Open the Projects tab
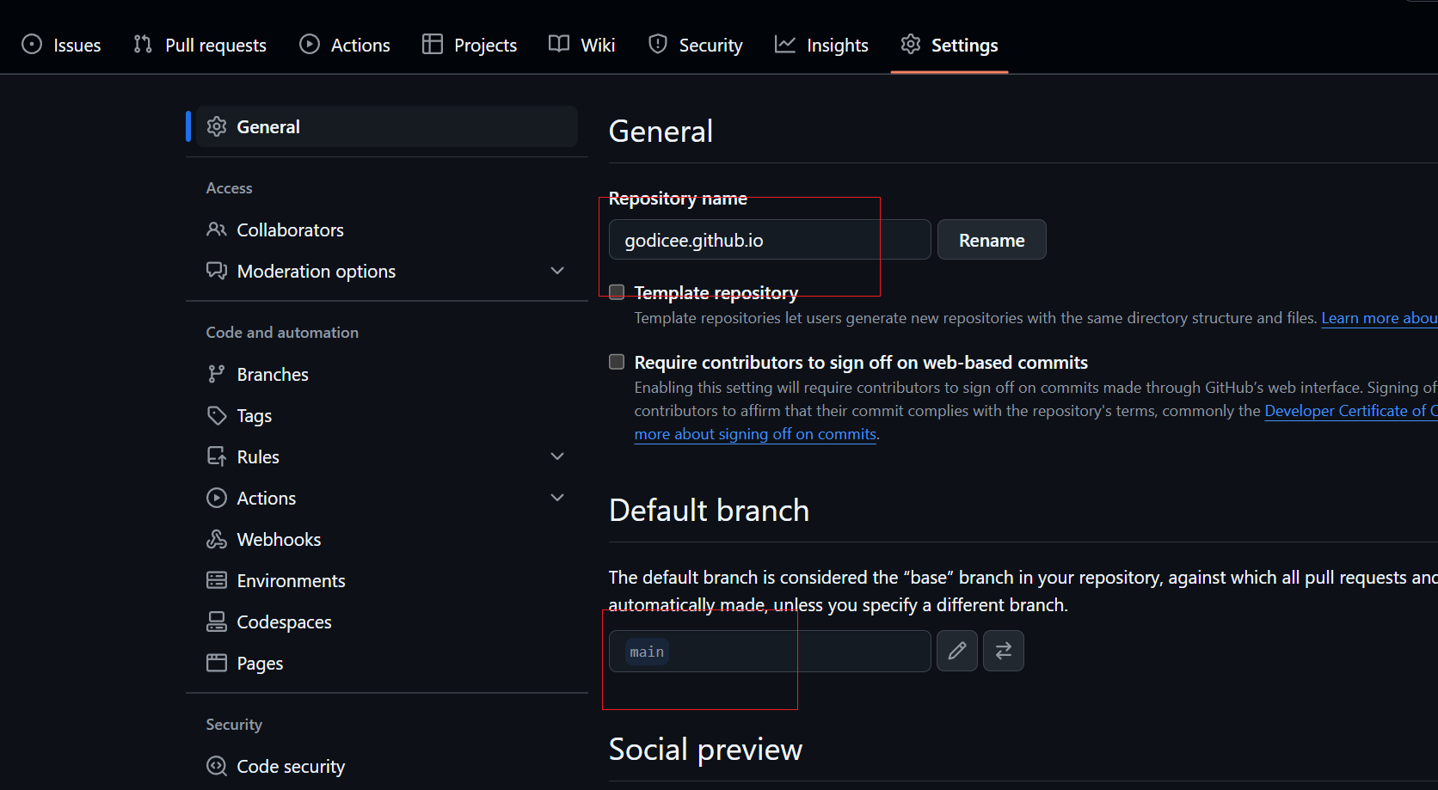This screenshot has width=1438, height=790. [x=470, y=45]
